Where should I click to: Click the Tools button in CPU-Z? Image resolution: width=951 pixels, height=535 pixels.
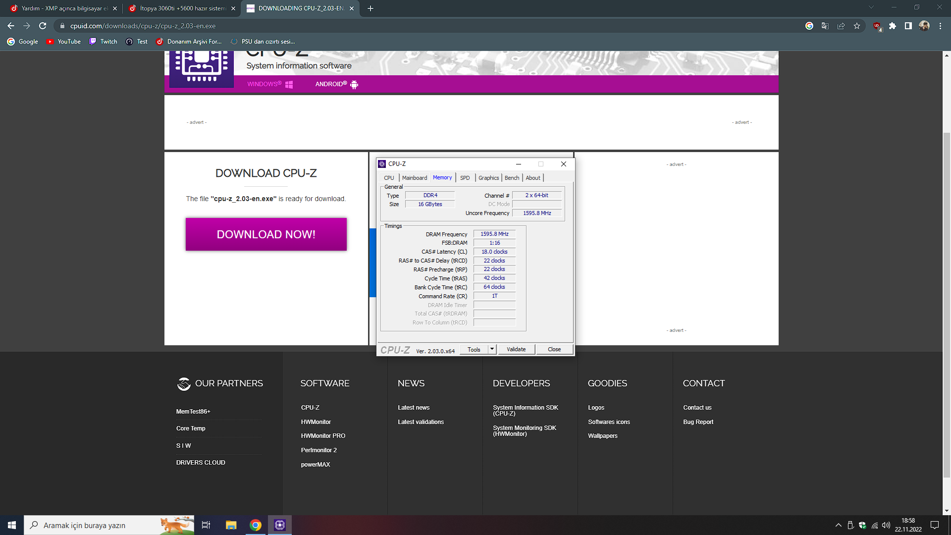click(474, 349)
